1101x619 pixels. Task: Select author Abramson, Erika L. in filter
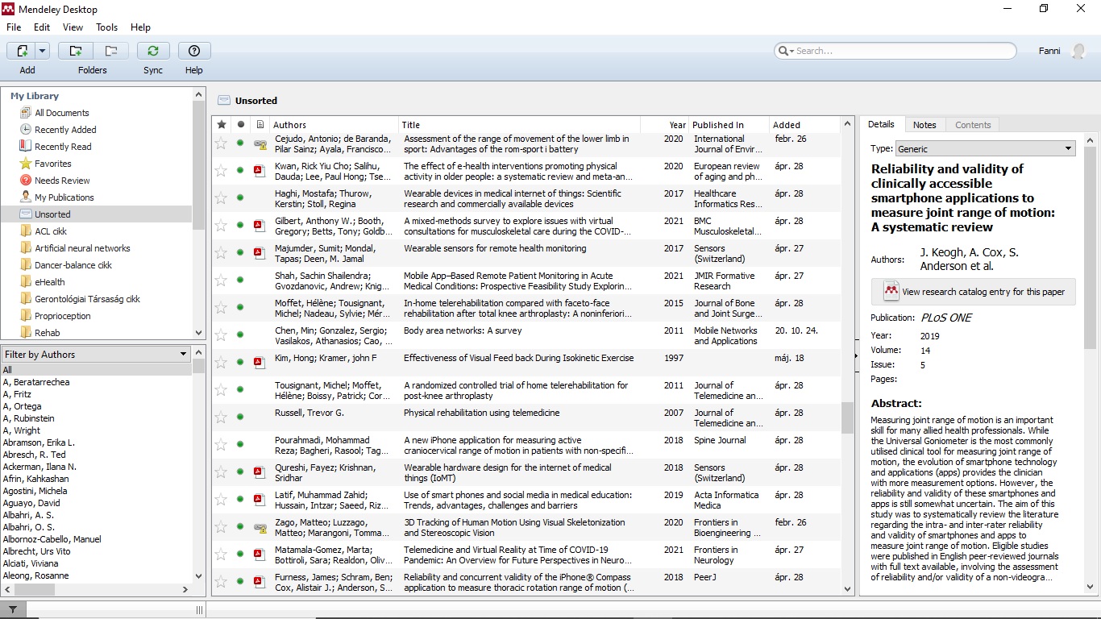[x=39, y=442]
